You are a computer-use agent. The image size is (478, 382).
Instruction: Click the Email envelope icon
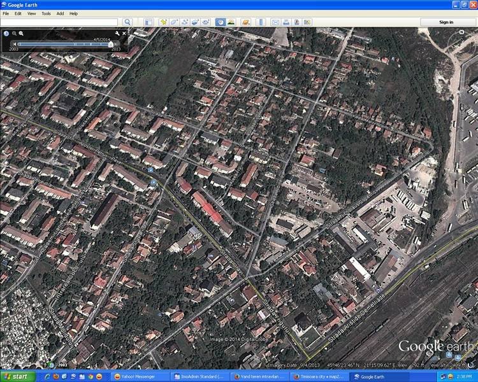(276, 22)
